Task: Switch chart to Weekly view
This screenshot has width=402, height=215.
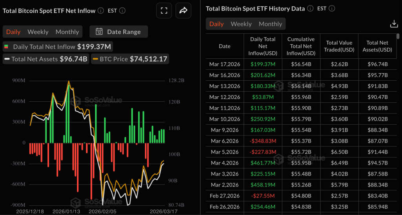Action: (38, 32)
